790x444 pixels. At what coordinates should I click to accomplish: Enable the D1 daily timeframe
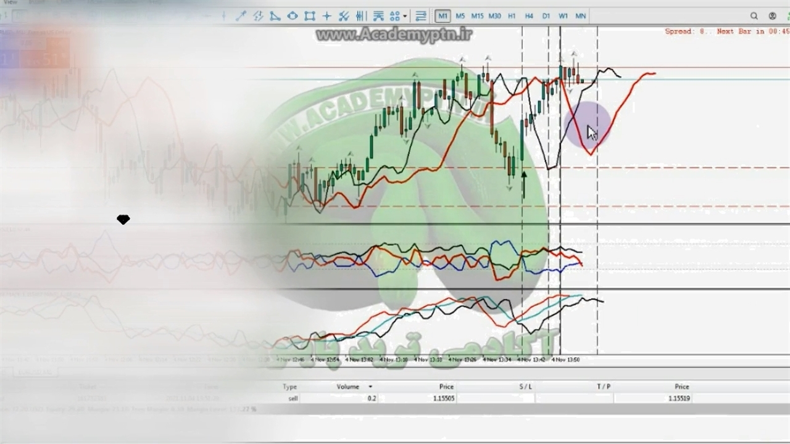tap(546, 16)
